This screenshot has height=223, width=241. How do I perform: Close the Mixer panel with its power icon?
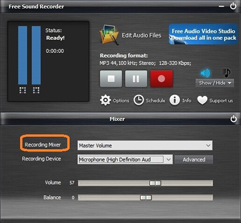pos(234,119)
